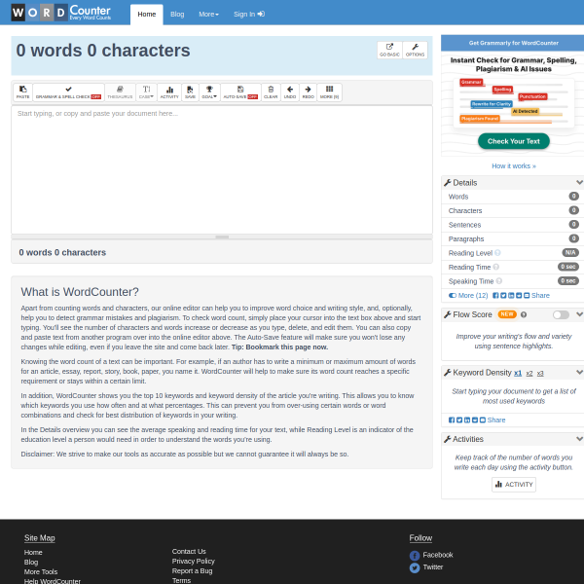Share Details on Facebook
The height and width of the screenshot is (584, 584).
[x=495, y=295]
